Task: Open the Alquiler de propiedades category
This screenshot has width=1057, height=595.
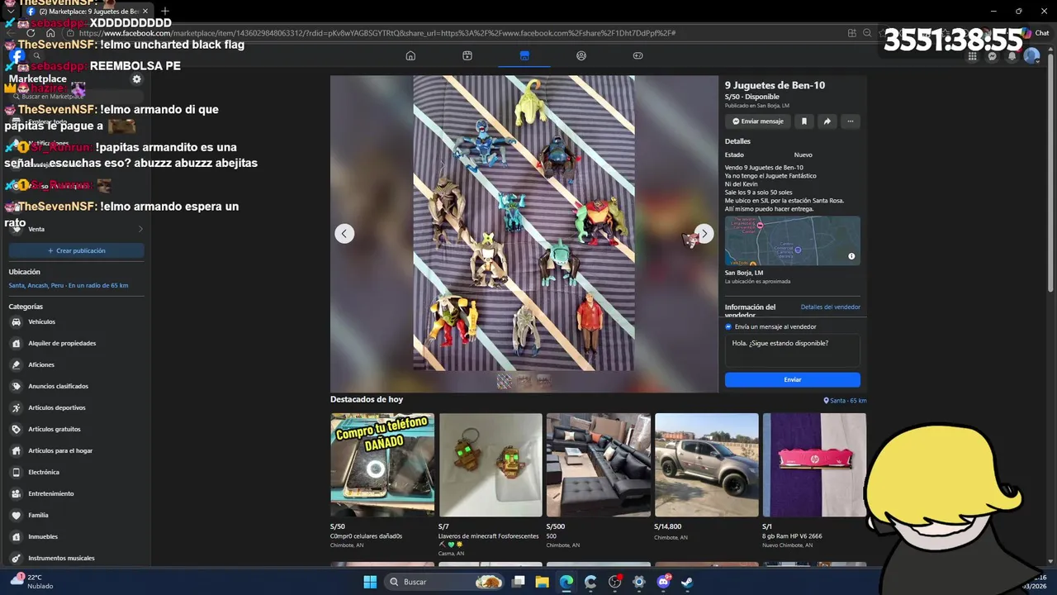Action: (75, 343)
